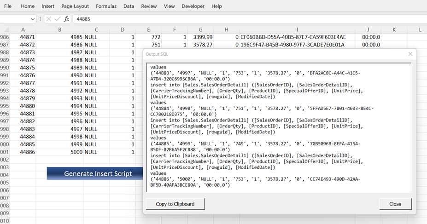The width and height of the screenshot is (427, 224).
Task: Expand the Name Box dropdown arrow
Action: point(33,19)
